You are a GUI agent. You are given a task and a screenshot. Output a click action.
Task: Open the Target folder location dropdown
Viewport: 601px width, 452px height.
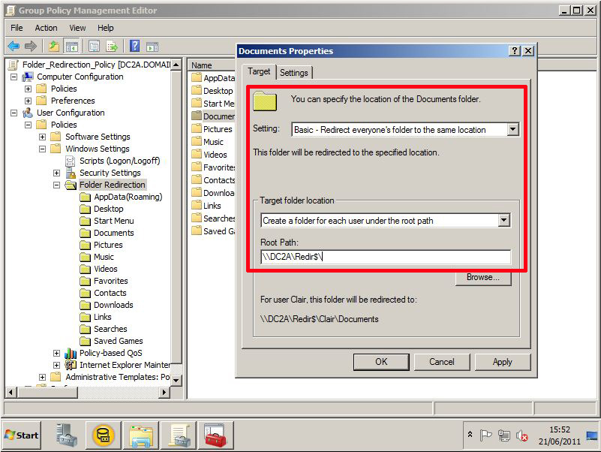click(503, 220)
